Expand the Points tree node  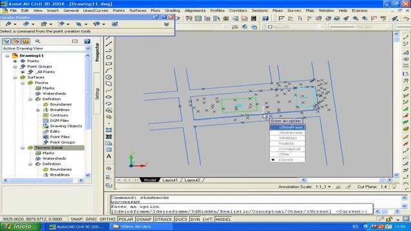(x=15, y=61)
